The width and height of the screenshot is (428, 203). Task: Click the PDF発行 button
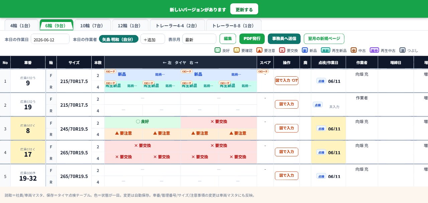[252, 39]
